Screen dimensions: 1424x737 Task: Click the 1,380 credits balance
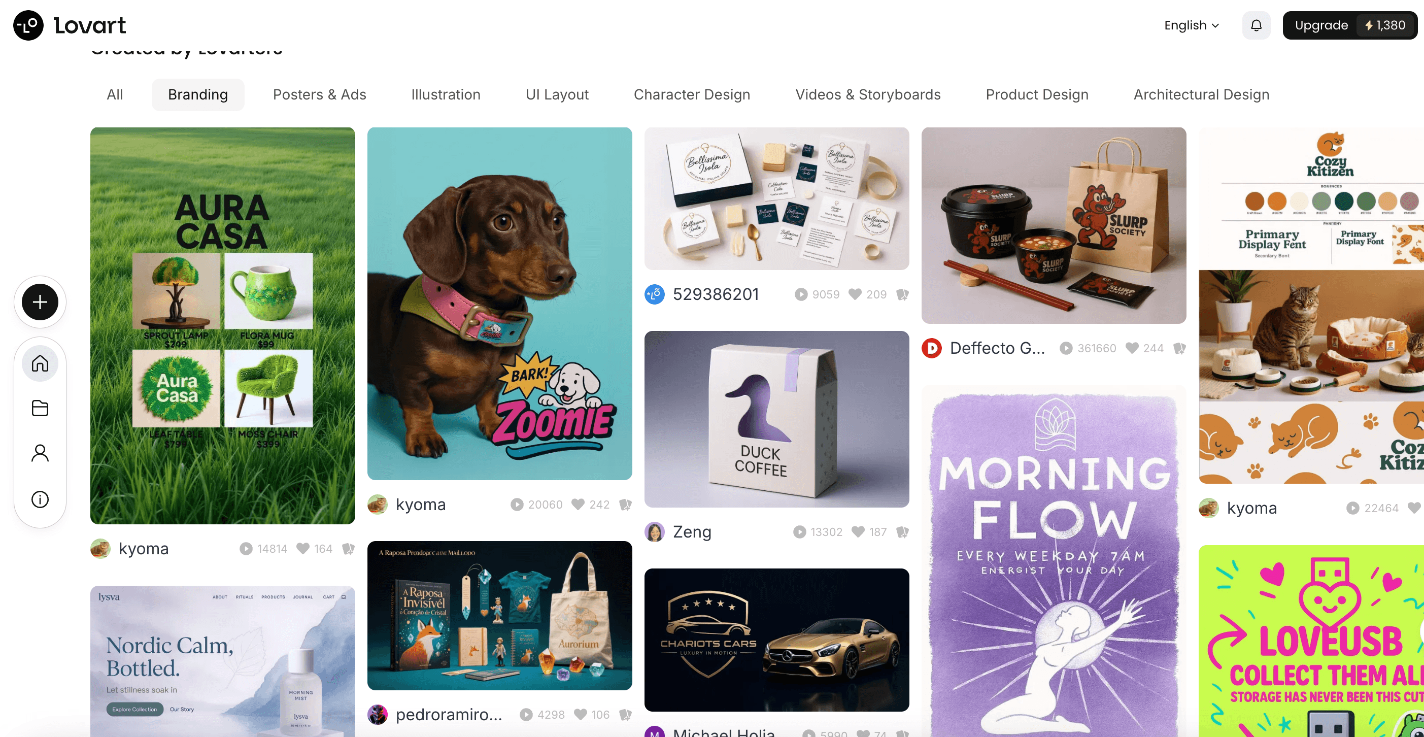tap(1385, 25)
